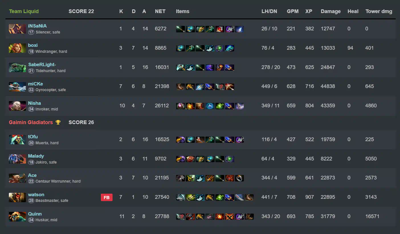
Task: Click the Damage column header
Action: [330, 11]
